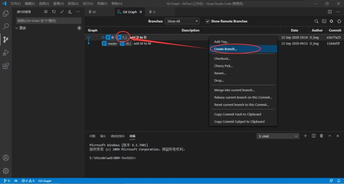Select Rebase current branch on this Commit
Screen dimensions: 344x184
tap(243, 97)
